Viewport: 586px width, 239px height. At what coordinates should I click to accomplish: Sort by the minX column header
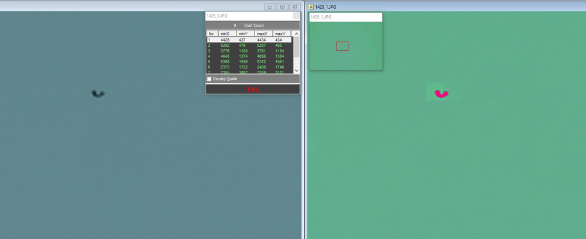pyautogui.click(x=227, y=33)
